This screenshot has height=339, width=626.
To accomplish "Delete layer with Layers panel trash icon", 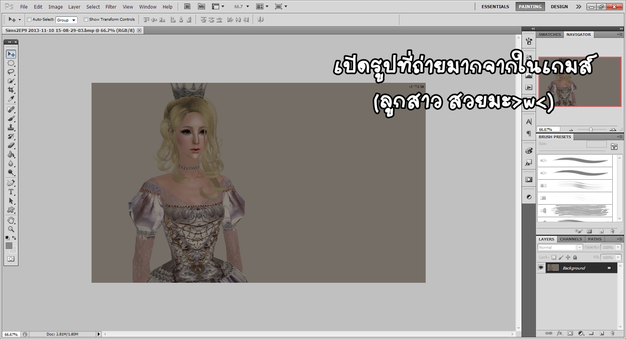I will (612, 334).
